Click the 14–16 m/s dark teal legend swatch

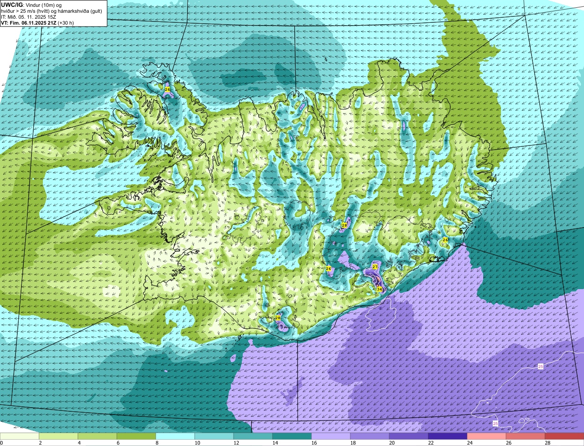coord(292,436)
